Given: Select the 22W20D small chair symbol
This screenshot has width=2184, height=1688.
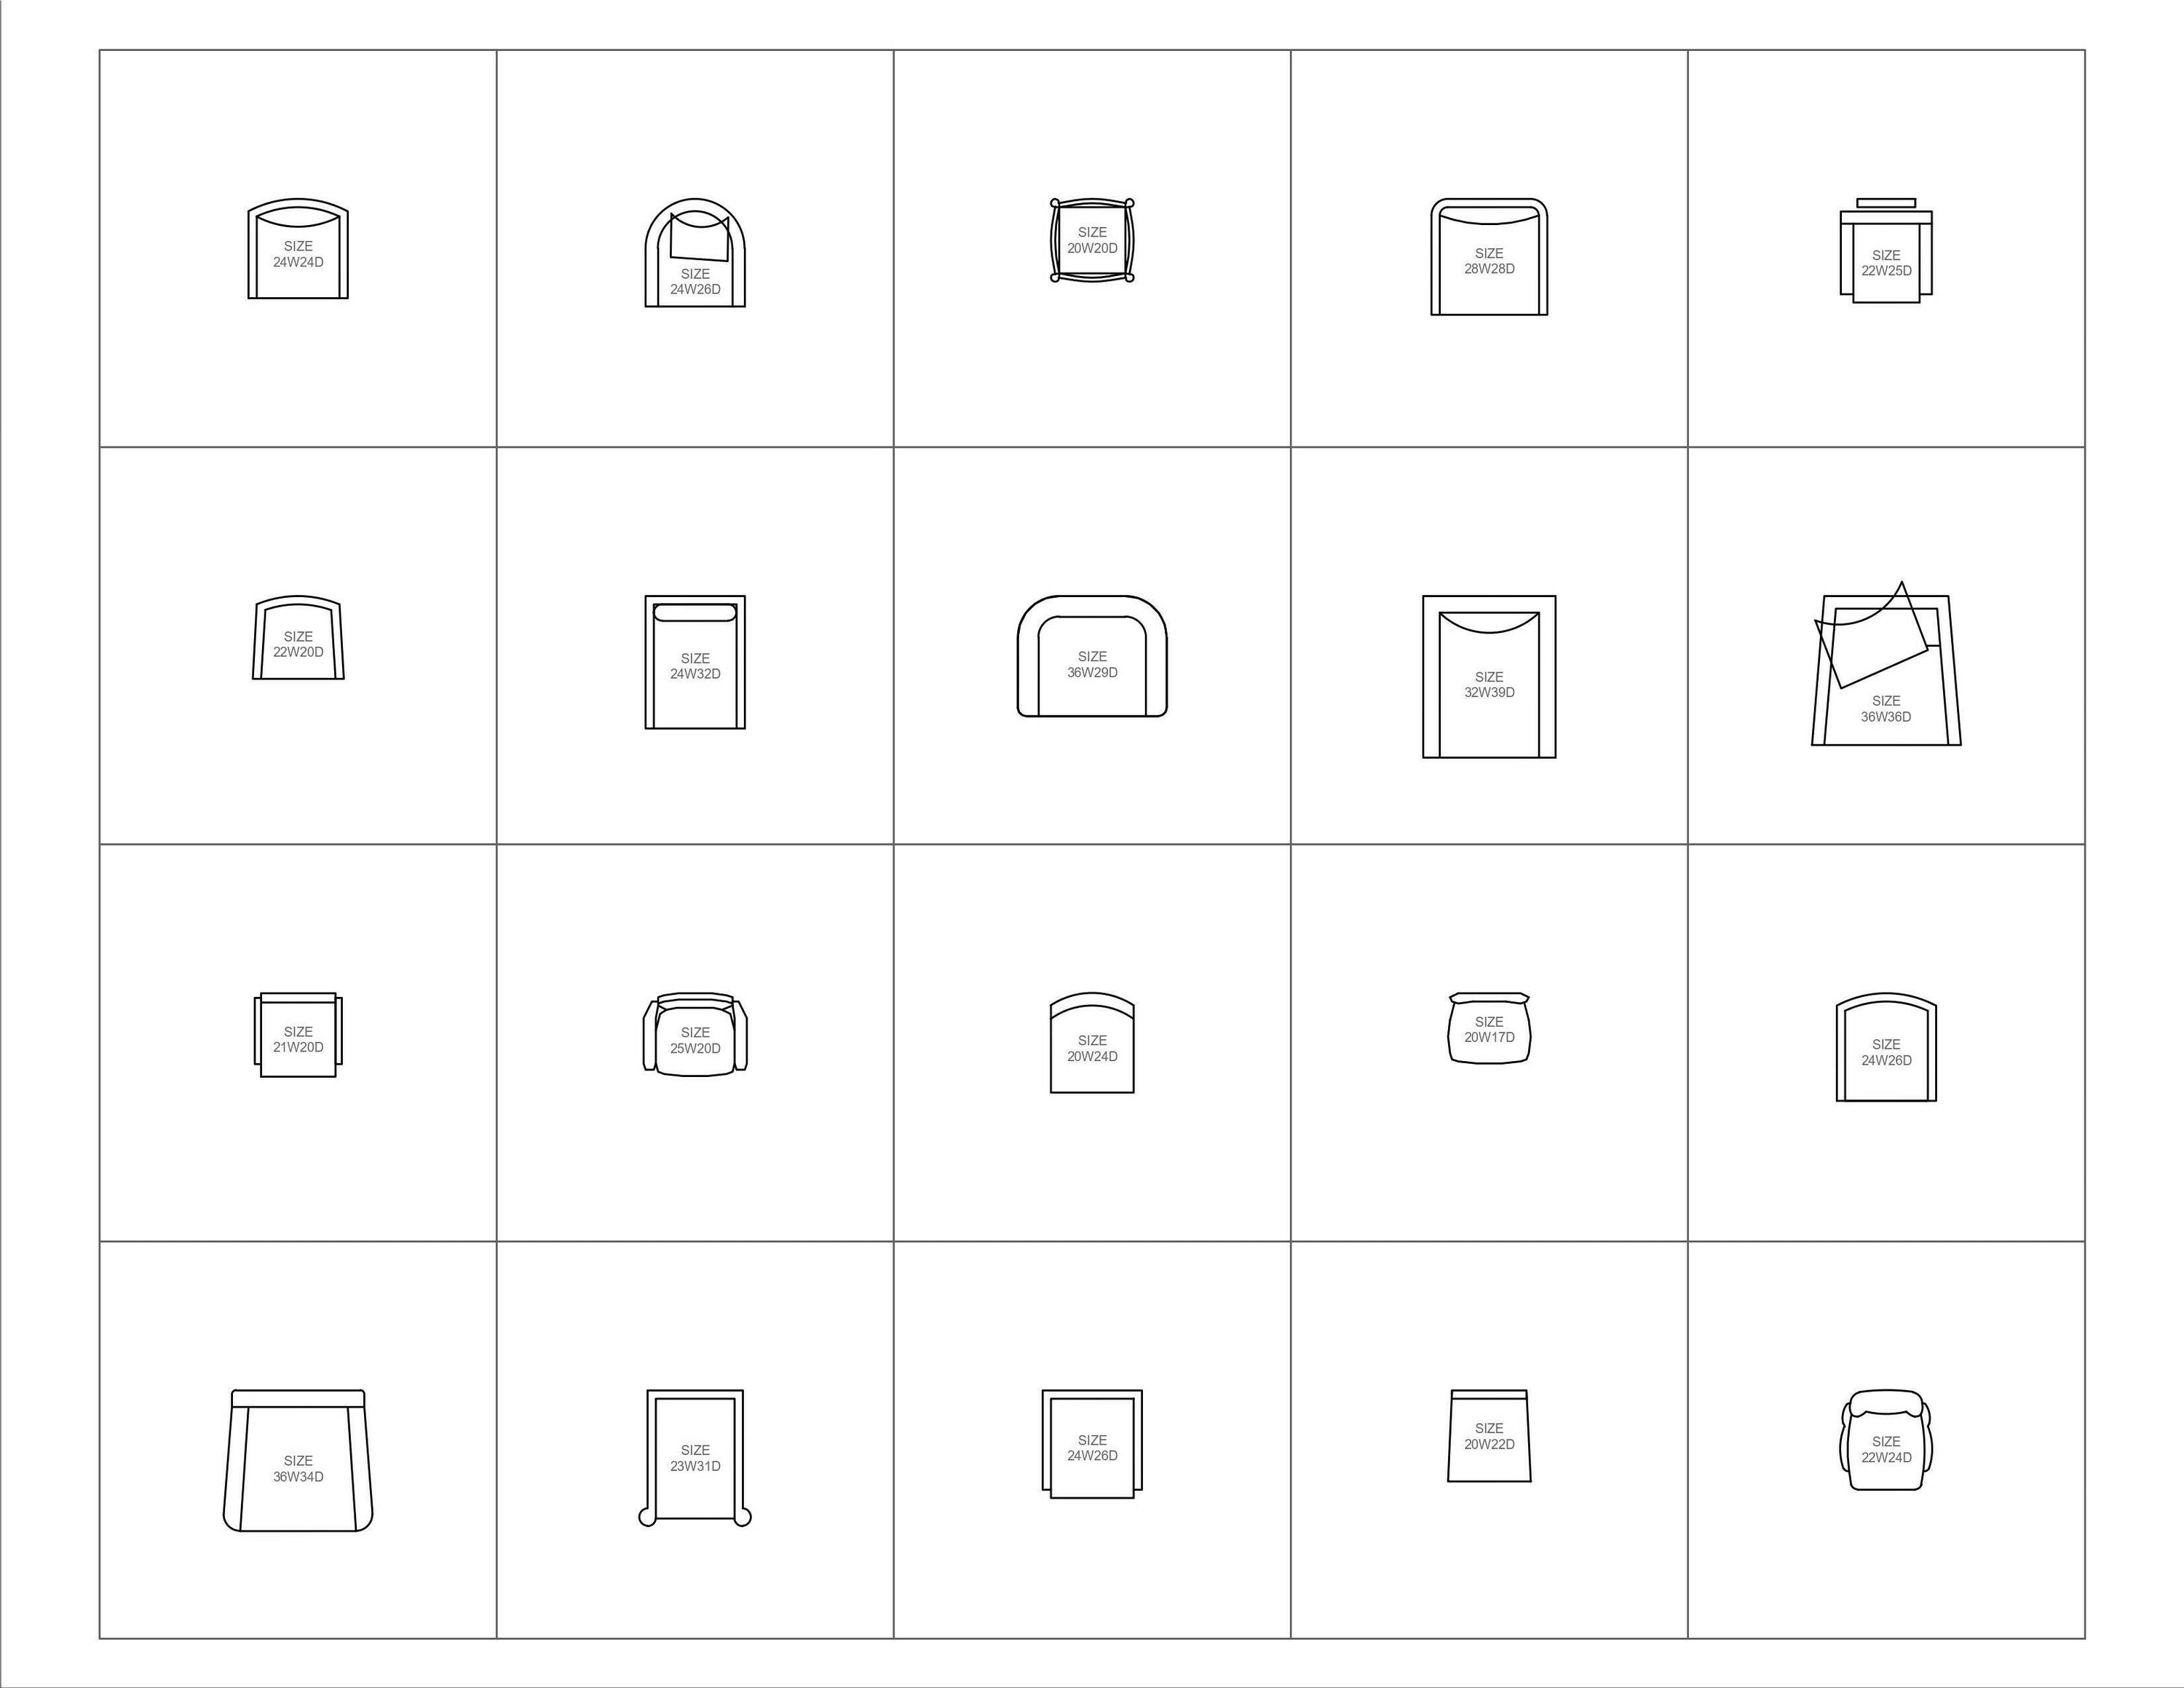Looking at the screenshot, I should (x=298, y=638).
